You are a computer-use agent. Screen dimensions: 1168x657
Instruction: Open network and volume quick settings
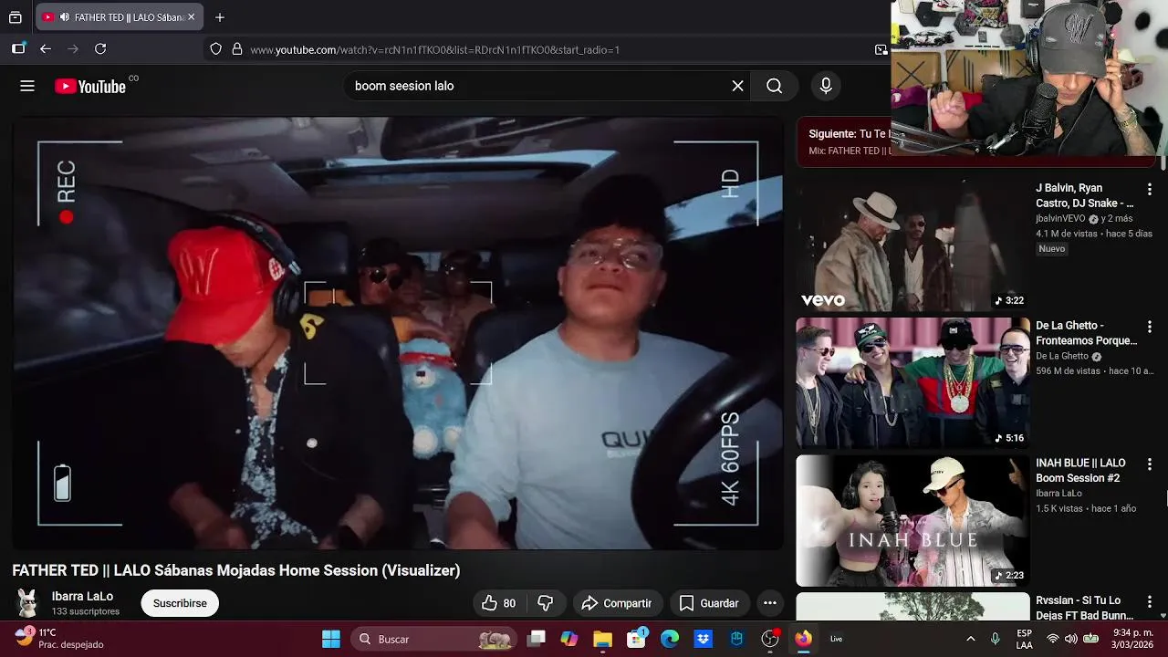pos(1072,639)
